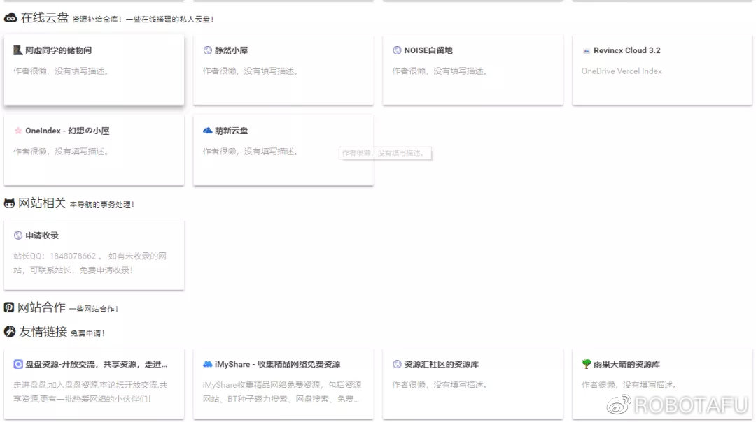
Task: Click the globe icon of 静然小屋
Action: pos(207,50)
